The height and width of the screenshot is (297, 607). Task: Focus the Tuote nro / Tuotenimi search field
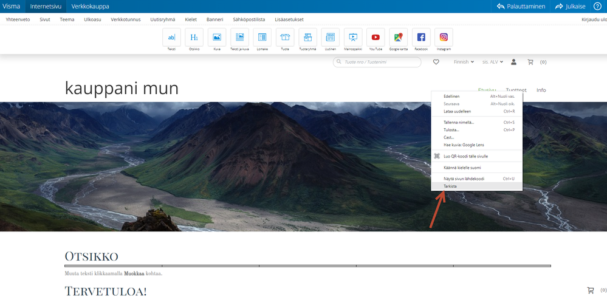[x=380, y=62]
